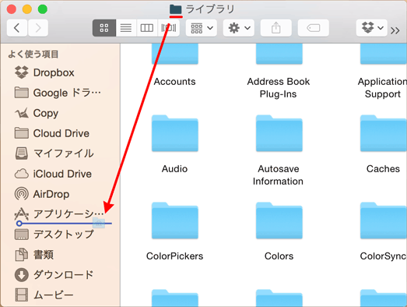Open 書類 in the sidebar
This screenshot has width=407, height=307.
pos(60,255)
